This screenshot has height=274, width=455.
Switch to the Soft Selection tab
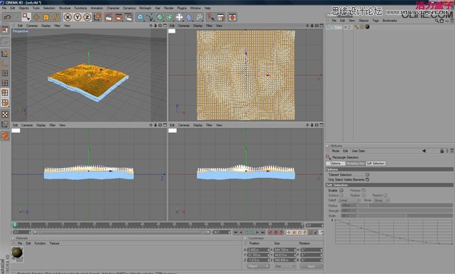[375, 163]
